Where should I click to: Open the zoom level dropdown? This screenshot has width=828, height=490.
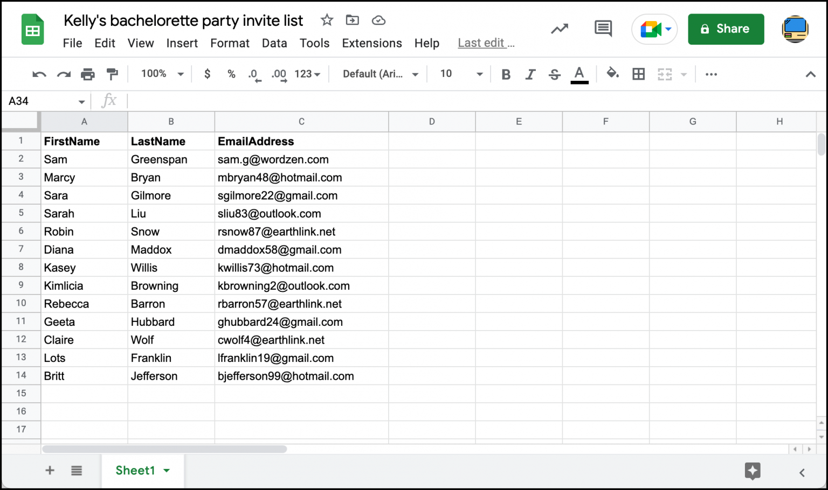pos(160,74)
